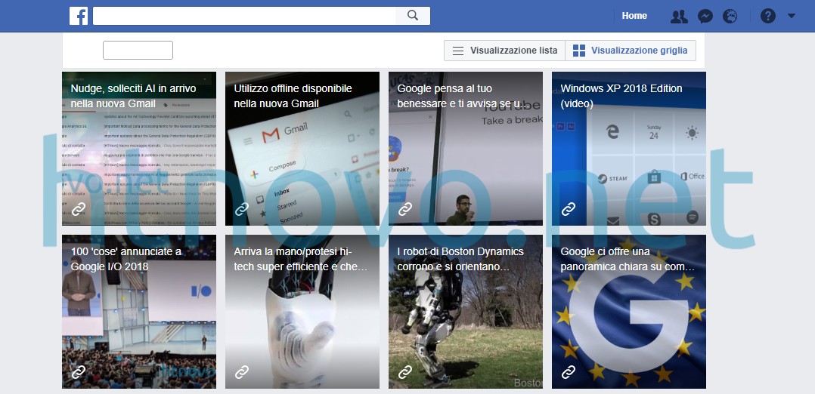815x394 pixels.
Task: Open 'I robot di Boston Dynamics' title
Action: pyautogui.click(x=460, y=259)
